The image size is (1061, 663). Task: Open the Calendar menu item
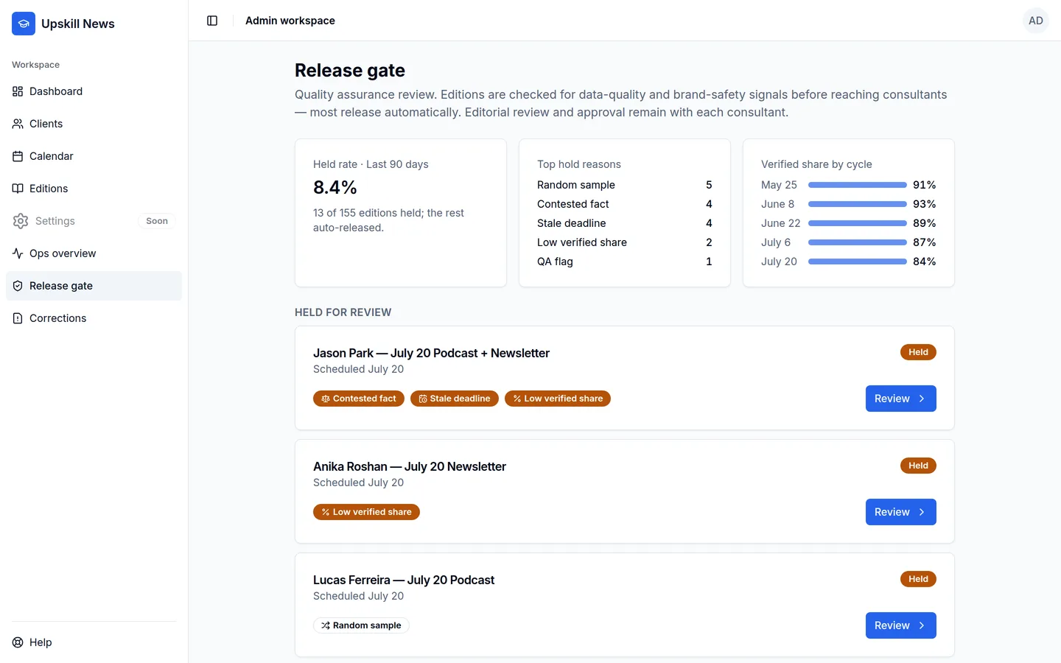coord(94,156)
